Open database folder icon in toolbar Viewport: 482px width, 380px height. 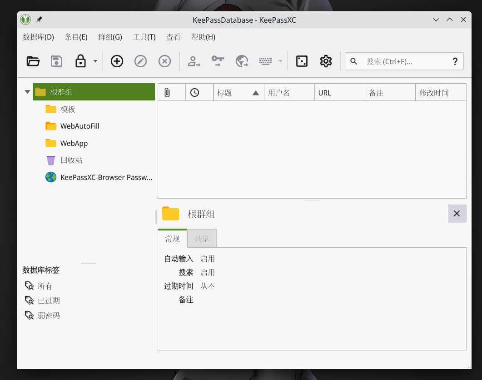33,61
